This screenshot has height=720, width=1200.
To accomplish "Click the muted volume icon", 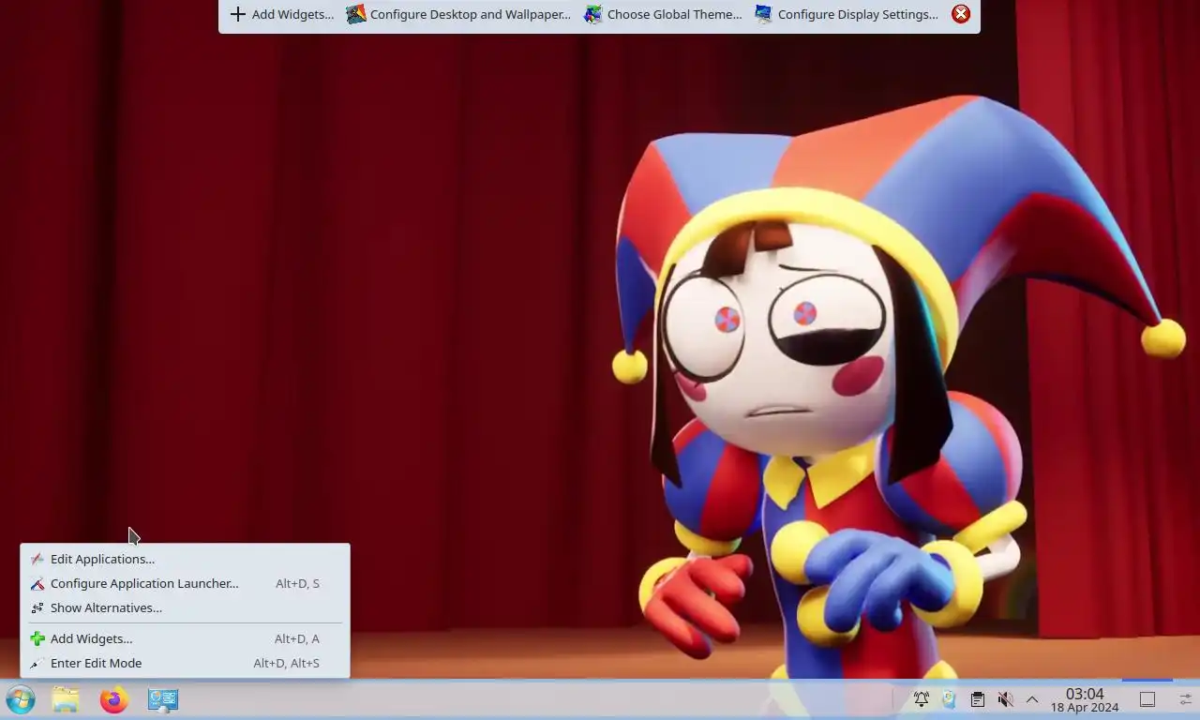I will (1005, 699).
